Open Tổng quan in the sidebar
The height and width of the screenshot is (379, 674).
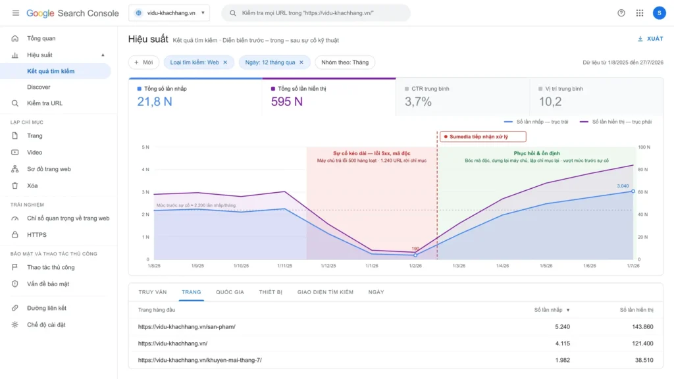pos(41,38)
